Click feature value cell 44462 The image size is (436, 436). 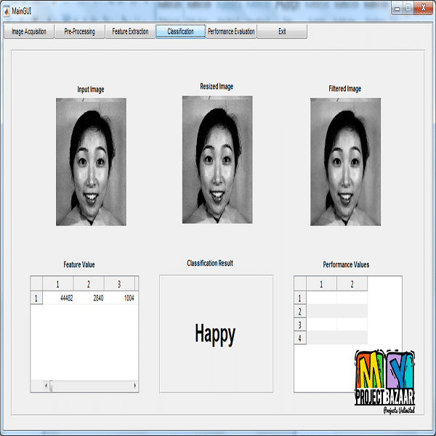(58, 298)
